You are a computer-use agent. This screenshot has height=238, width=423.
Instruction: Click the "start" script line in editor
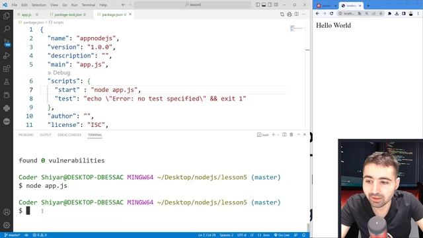(98, 90)
